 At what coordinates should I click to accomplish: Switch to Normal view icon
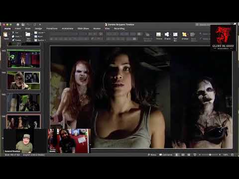click(x=177, y=155)
